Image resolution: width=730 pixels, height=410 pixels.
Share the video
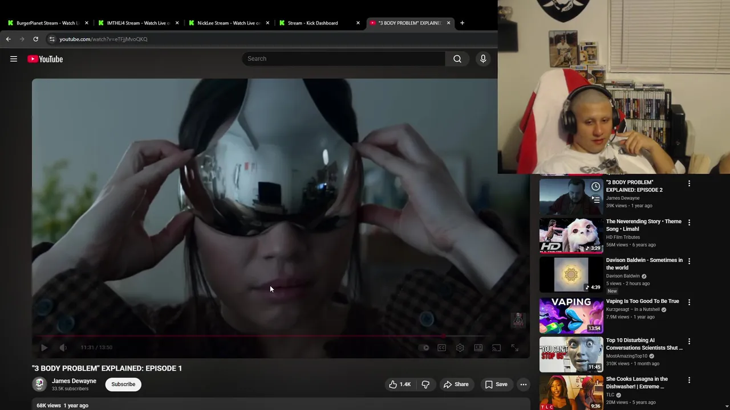click(x=456, y=384)
